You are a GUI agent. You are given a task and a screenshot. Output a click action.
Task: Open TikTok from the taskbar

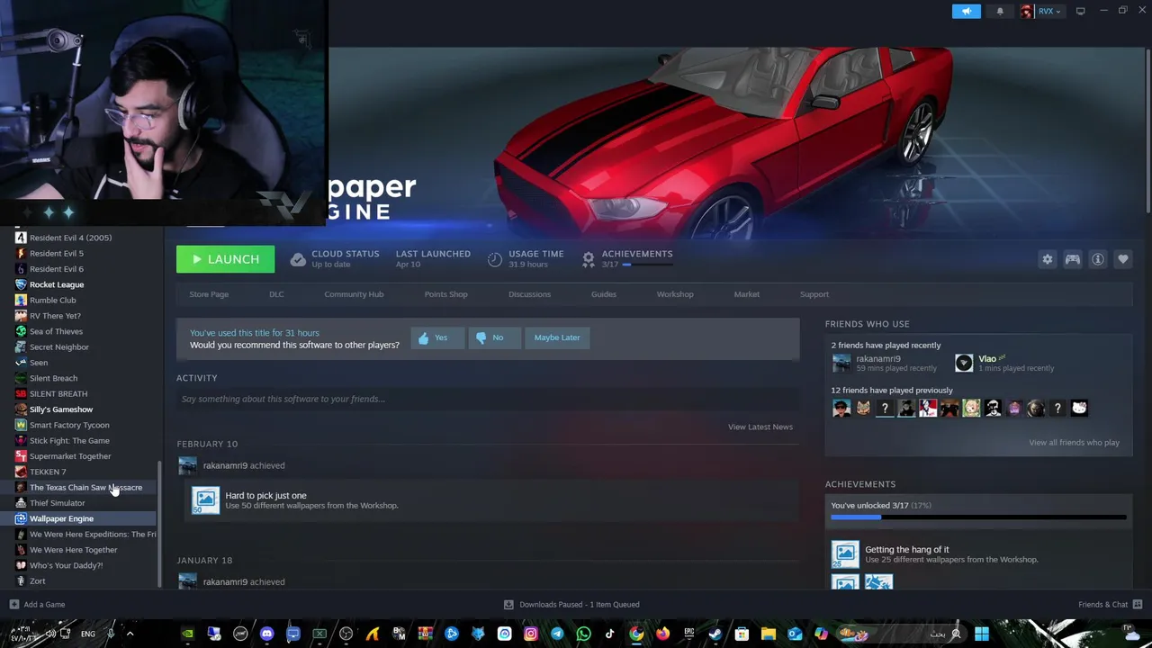(609, 634)
